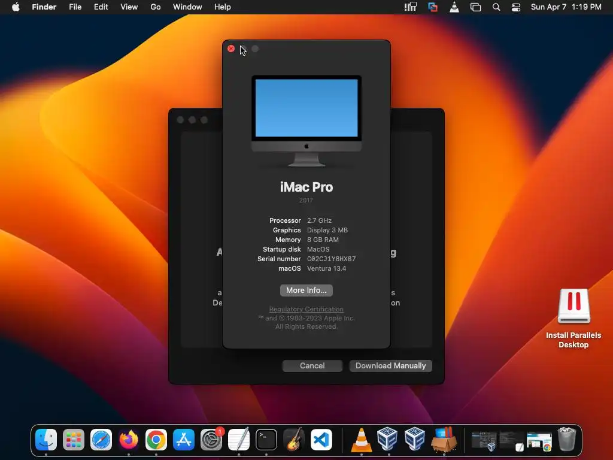Open VLC traffic cone in the Dock
This screenshot has width=613, height=460.
[361, 439]
